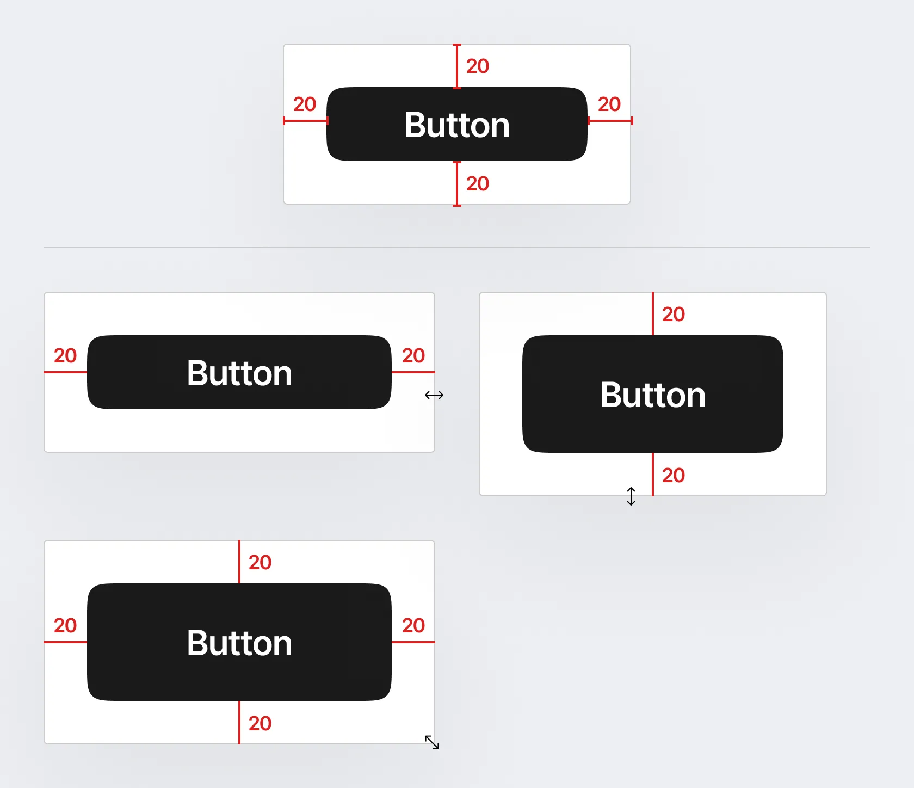Image resolution: width=914 pixels, height=788 pixels.
Task: Pick bottom "20" label in diagonal-resize card
Action: tap(260, 724)
